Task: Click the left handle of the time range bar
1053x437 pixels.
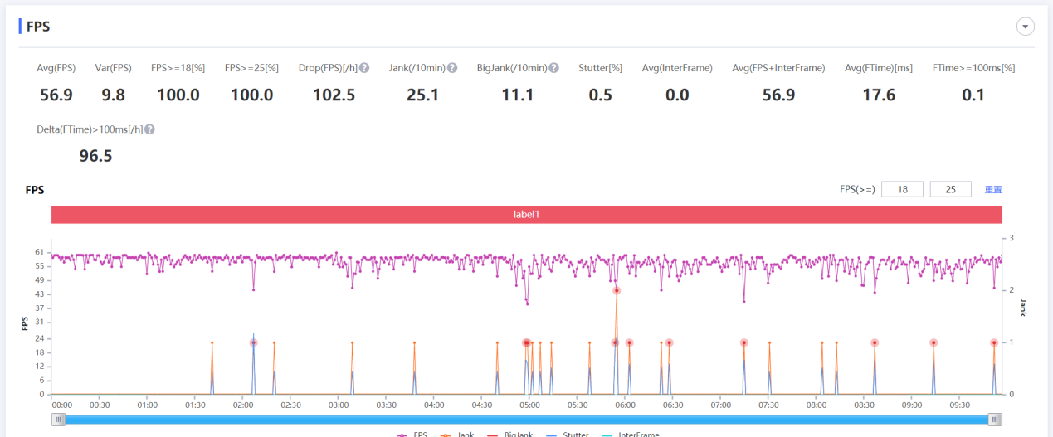Action: pos(58,420)
